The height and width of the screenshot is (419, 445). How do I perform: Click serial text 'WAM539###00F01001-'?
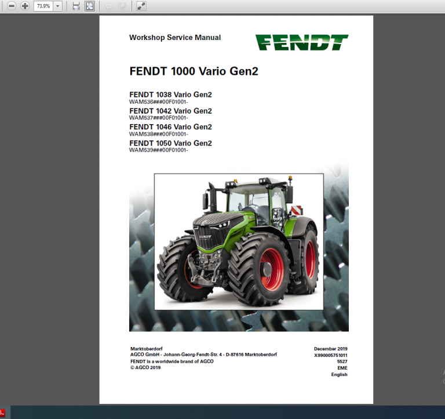tap(159, 150)
